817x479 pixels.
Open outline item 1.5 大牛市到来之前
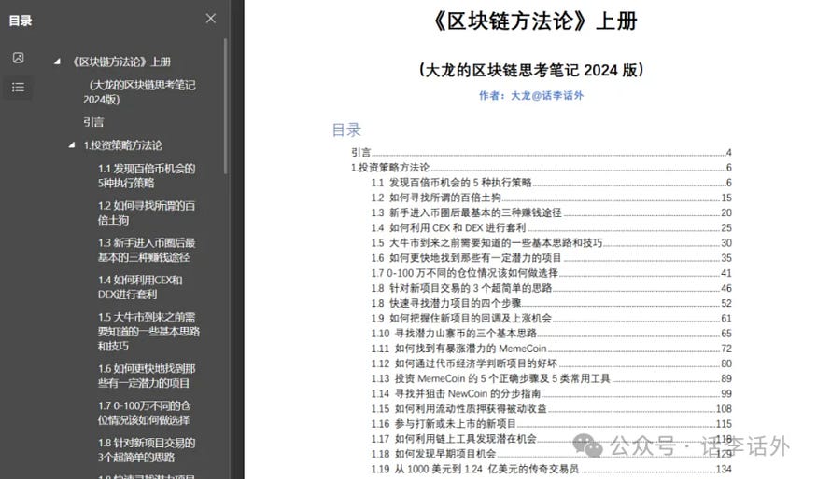(148, 332)
